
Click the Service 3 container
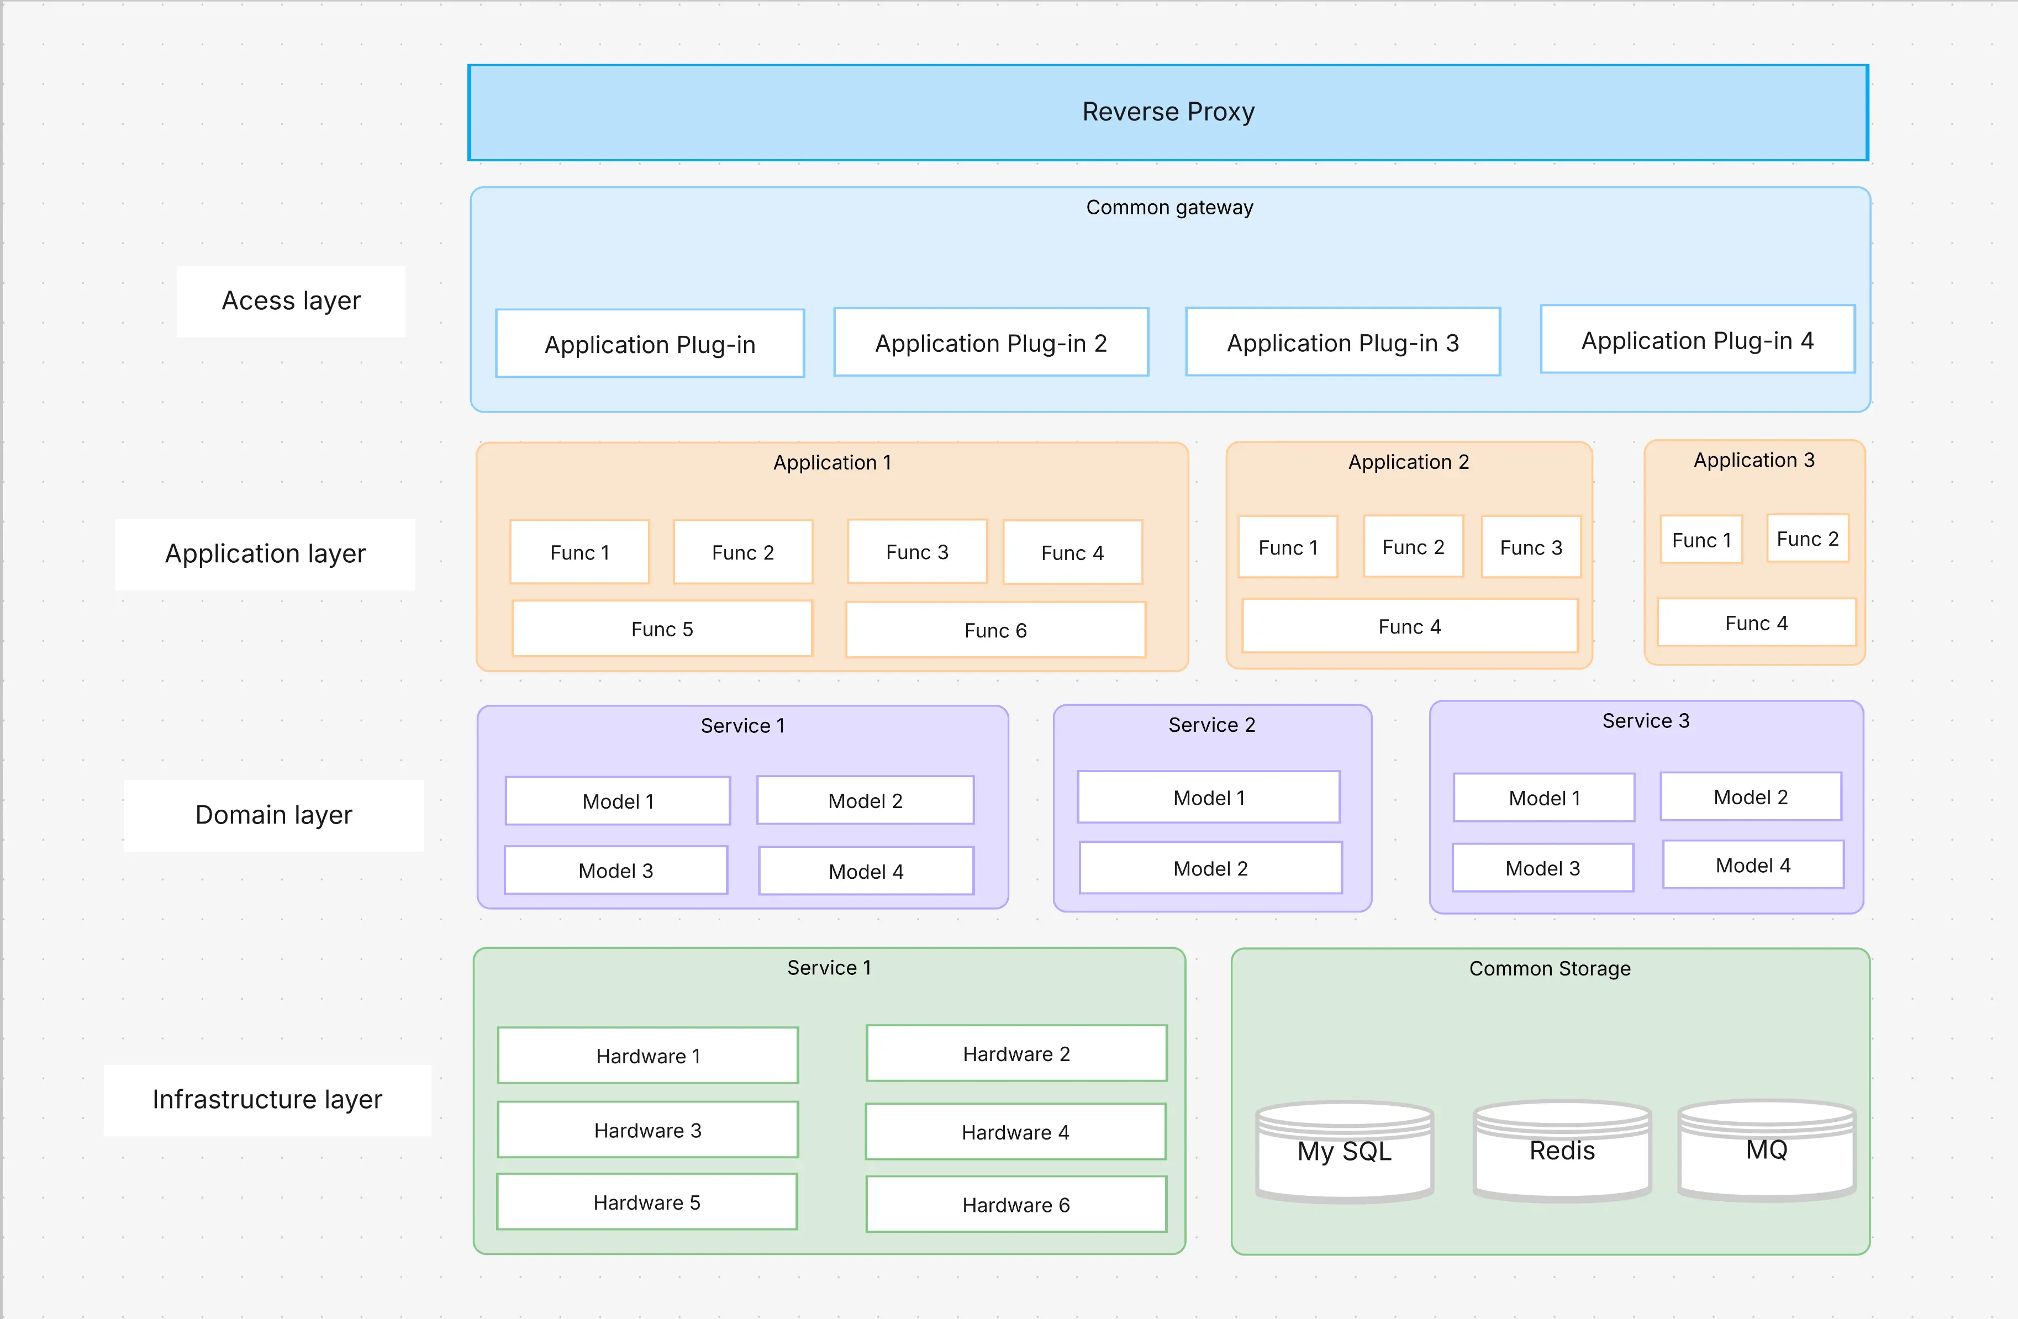[1645, 721]
